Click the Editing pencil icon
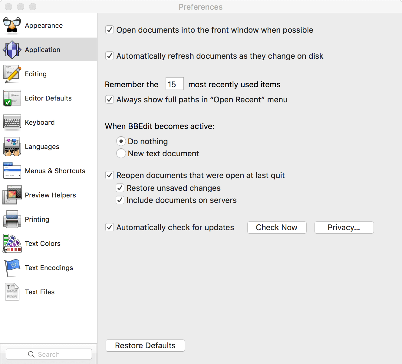Screen dimensions: 402x364 pos(12,74)
